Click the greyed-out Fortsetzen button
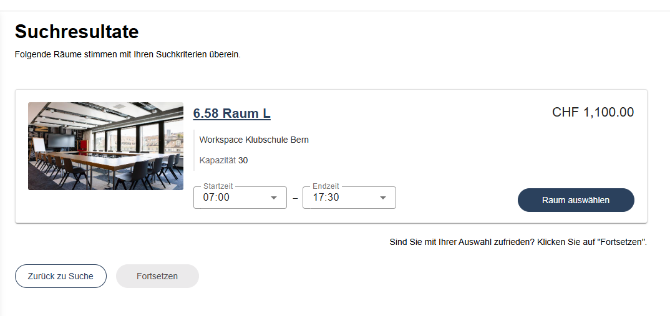Image resolution: width=670 pixels, height=316 pixels. [x=157, y=276]
